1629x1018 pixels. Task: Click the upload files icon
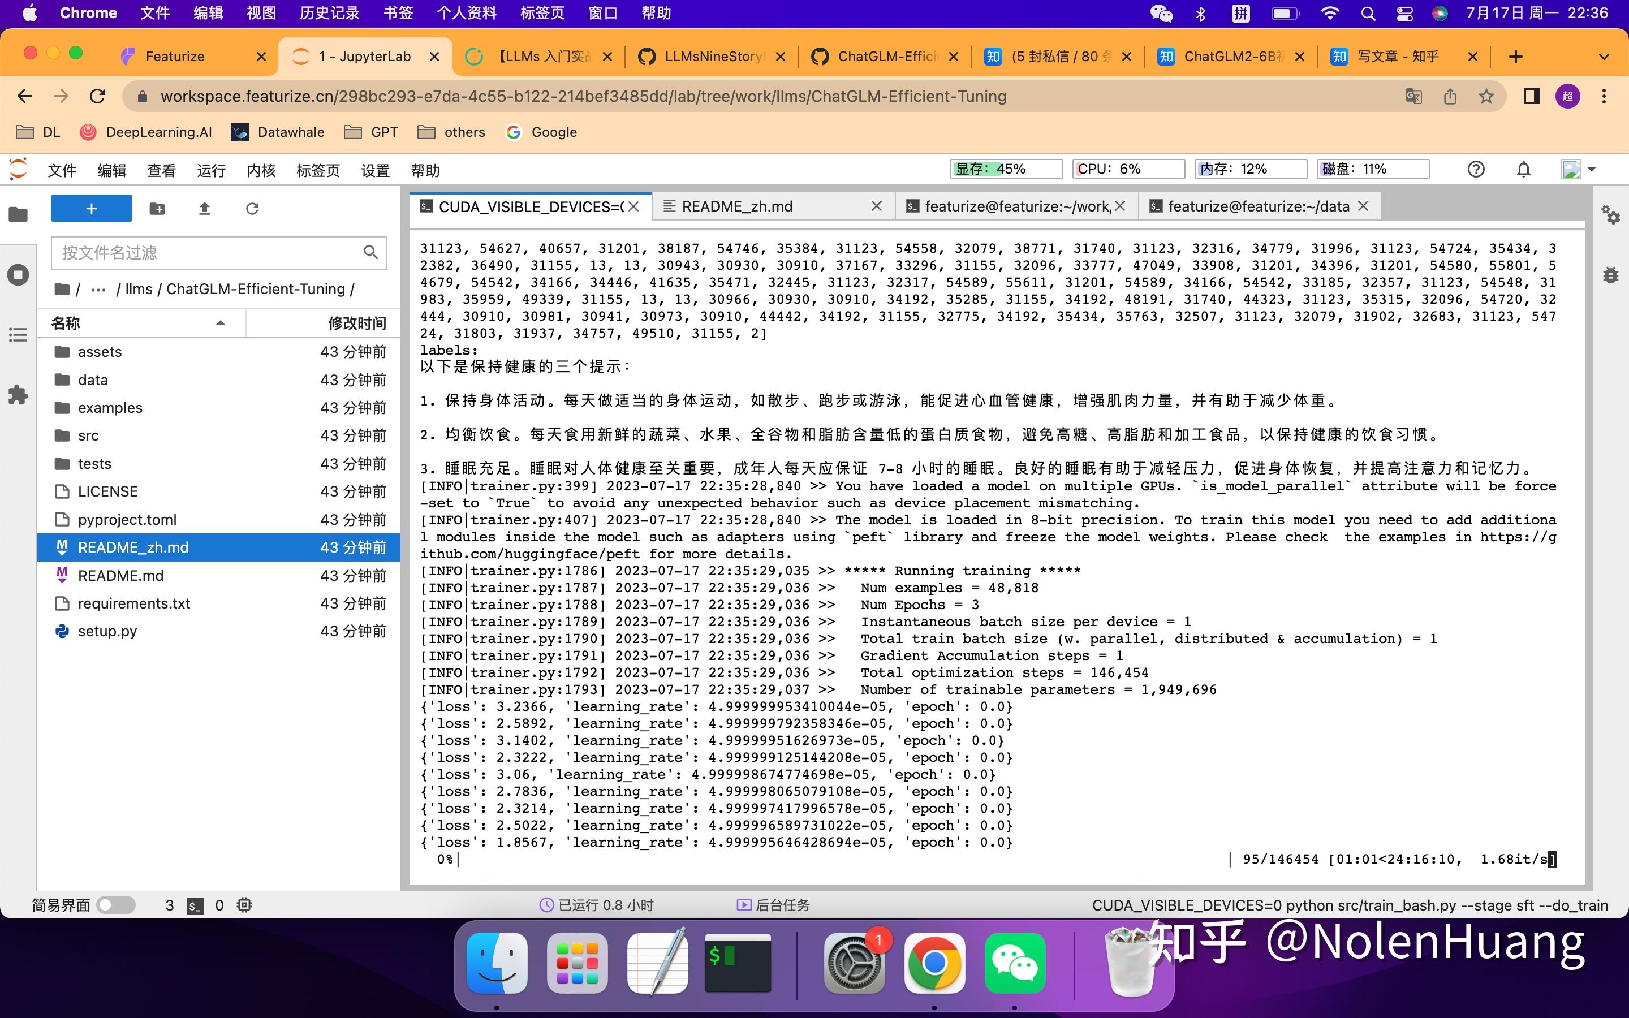(x=205, y=209)
